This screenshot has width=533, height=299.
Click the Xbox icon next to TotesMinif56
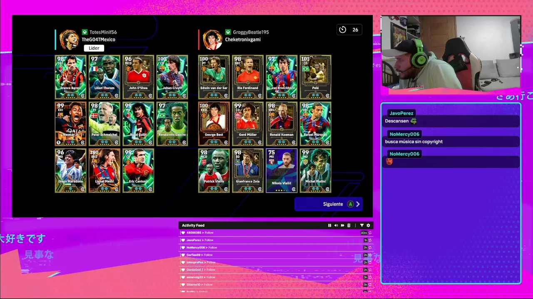pos(85,32)
